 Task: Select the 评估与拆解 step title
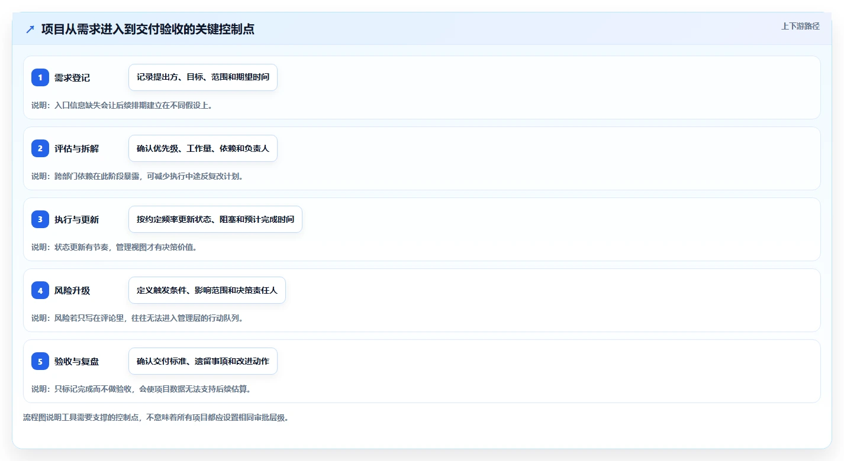pos(76,148)
